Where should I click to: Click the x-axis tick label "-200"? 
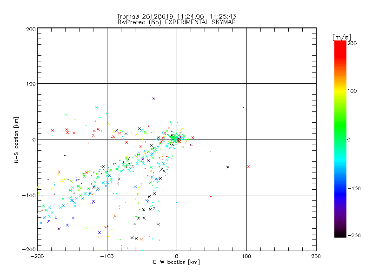click(x=37, y=257)
